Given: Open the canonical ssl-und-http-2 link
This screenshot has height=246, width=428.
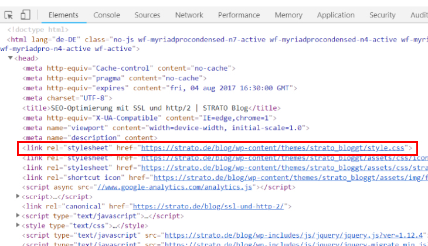Looking at the screenshot, I should [208, 206].
